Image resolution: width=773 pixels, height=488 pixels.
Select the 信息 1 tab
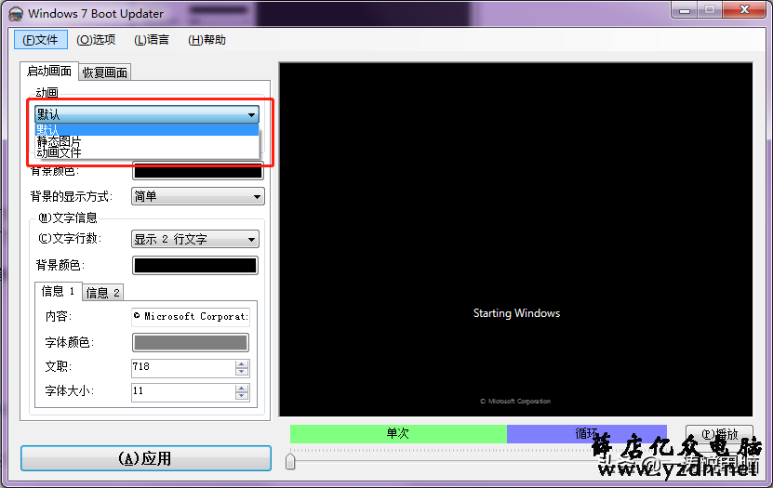[59, 291]
